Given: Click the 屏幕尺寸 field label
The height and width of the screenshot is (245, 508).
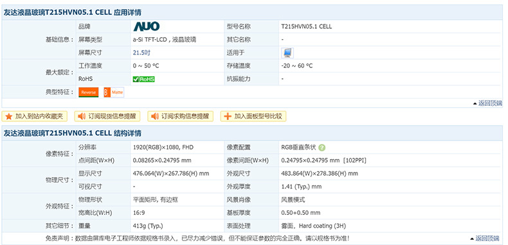Looking at the screenshot, I should (90, 53).
